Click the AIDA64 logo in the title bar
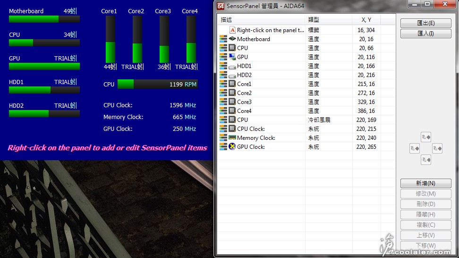The image size is (459, 258). pyautogui.click(x=221, y=6)
